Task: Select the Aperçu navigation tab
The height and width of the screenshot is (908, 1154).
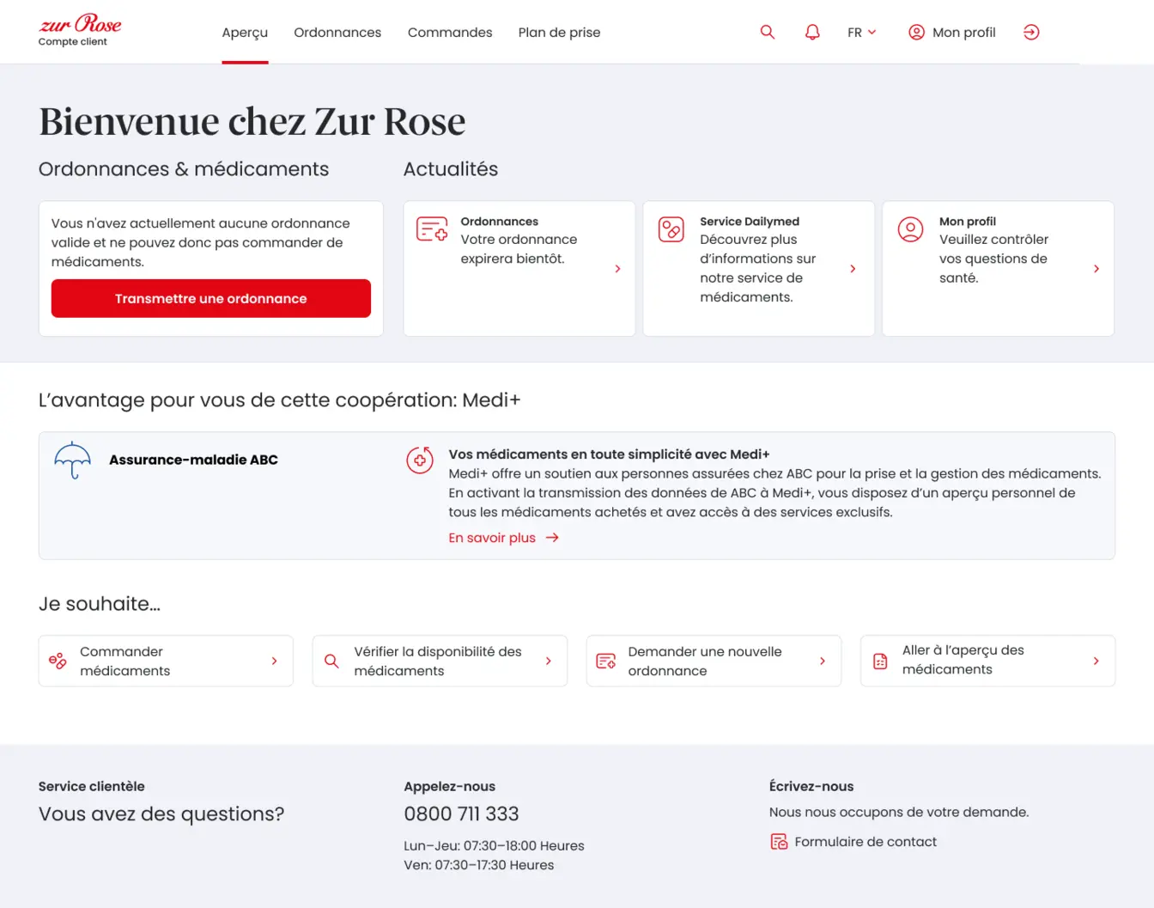Action: point(245,33)
